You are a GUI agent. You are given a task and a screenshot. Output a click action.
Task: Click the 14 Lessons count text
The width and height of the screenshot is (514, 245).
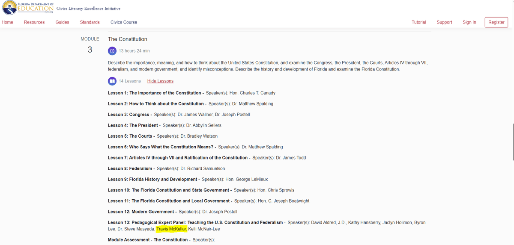click(130, 81)
